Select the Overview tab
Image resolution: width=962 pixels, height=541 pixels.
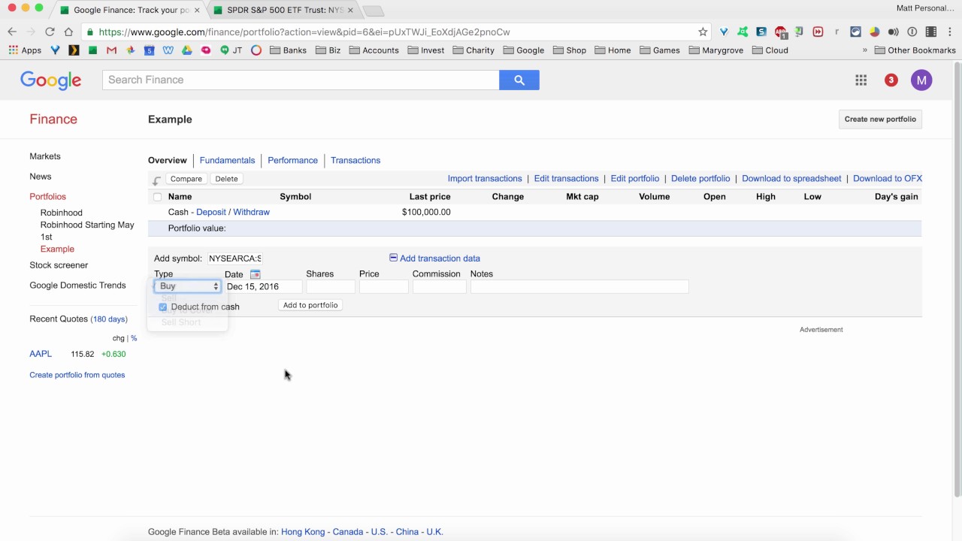[x=167, y=160]
